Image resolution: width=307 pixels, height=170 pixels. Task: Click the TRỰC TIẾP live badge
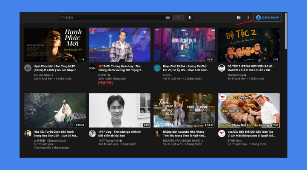pyautogui.click(x=105, y=83)
